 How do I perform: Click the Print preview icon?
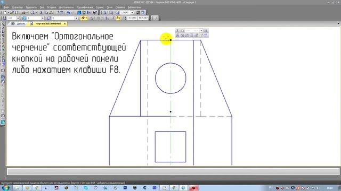point(32,13)
